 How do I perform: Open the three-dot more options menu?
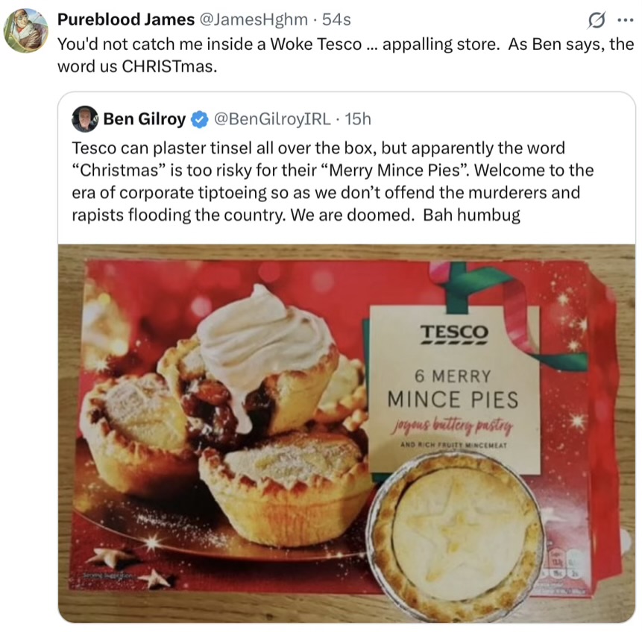coord(624,20)
